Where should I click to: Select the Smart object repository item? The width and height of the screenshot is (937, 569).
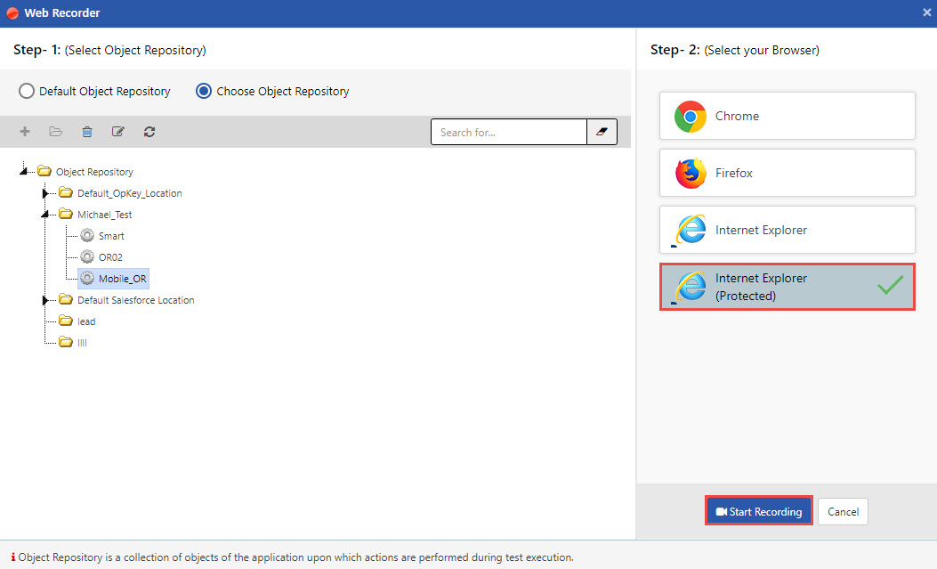[111, 236]
